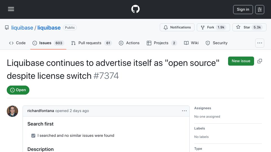
Task: Click 'No one assigned' text
Action: pyautogui.click(x=207, y=117)
